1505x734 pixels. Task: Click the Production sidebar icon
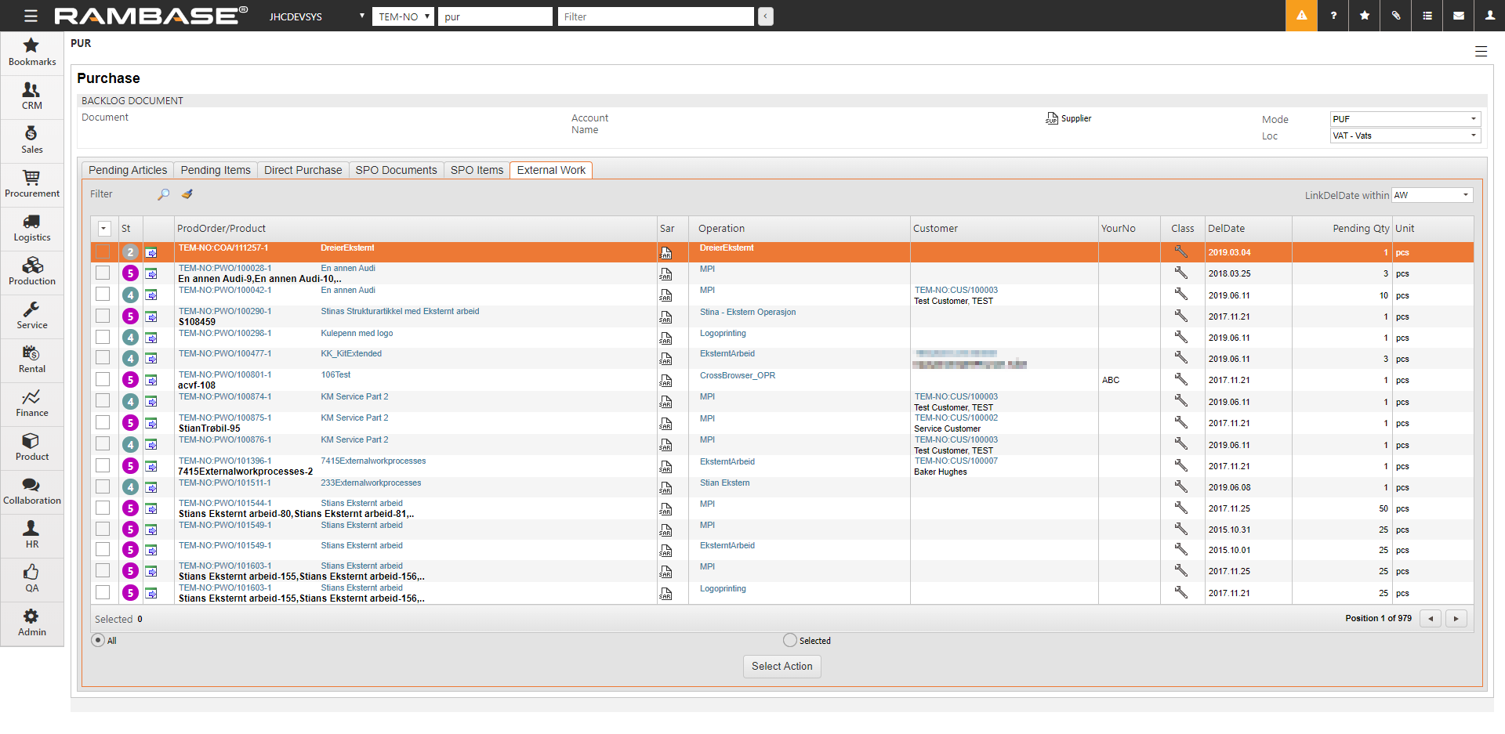(x=31, y=272)
